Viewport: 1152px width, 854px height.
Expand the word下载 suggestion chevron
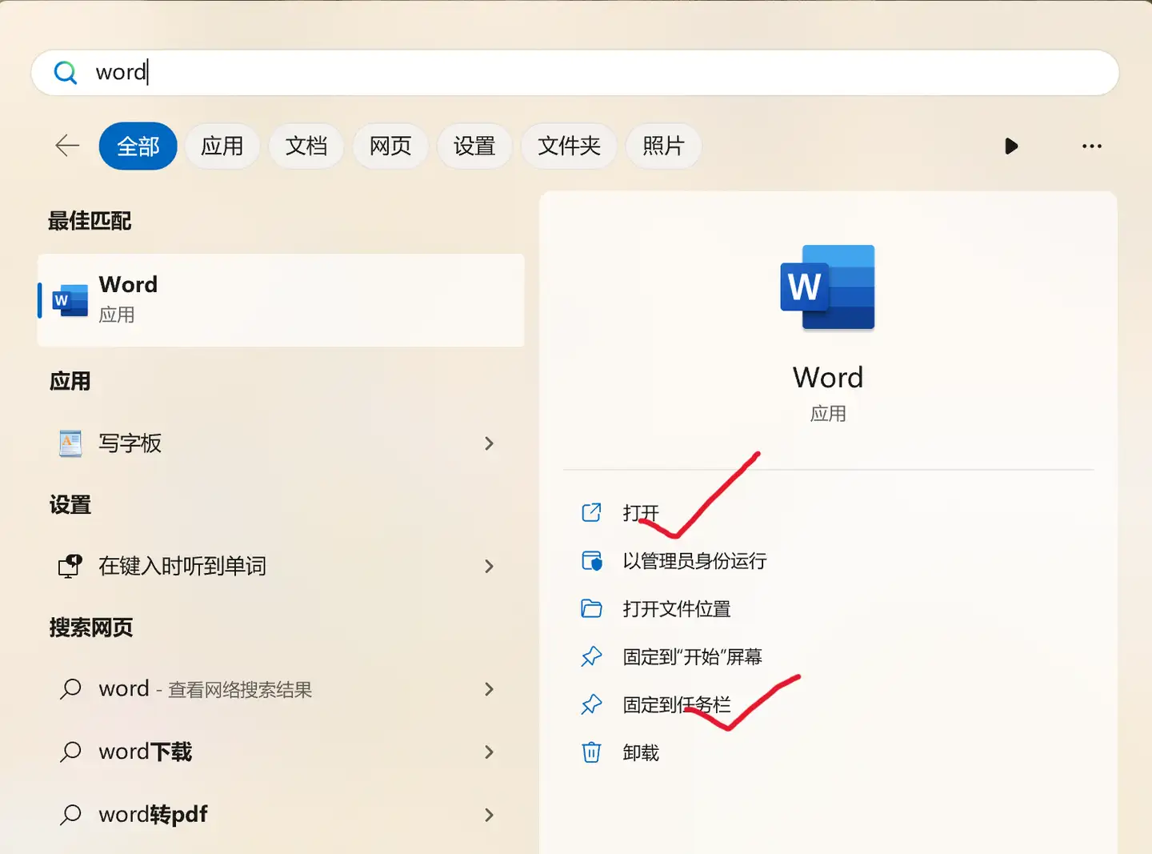(x=489, y=752)
